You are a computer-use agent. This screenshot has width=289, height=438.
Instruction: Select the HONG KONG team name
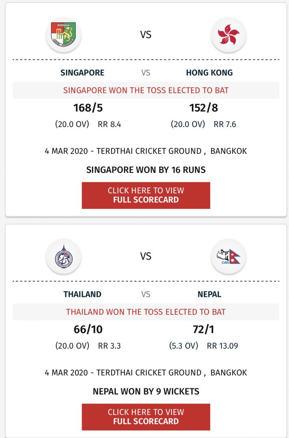coord(209,73)
